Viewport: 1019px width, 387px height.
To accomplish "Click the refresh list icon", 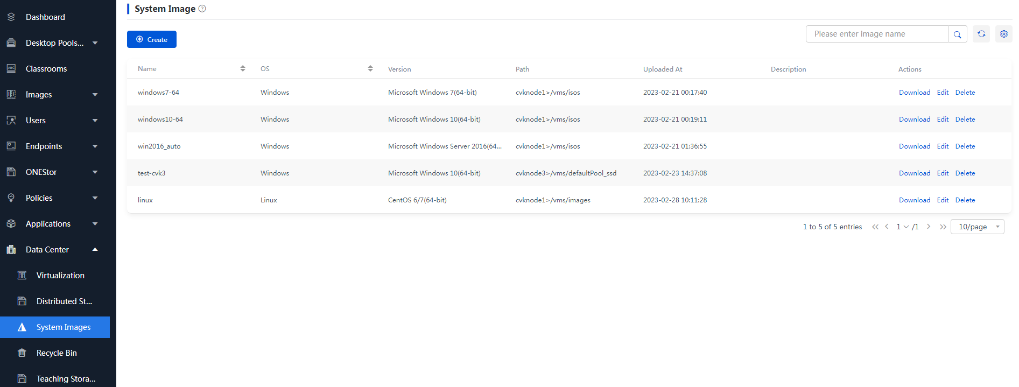I will click(x=981, y=34).
